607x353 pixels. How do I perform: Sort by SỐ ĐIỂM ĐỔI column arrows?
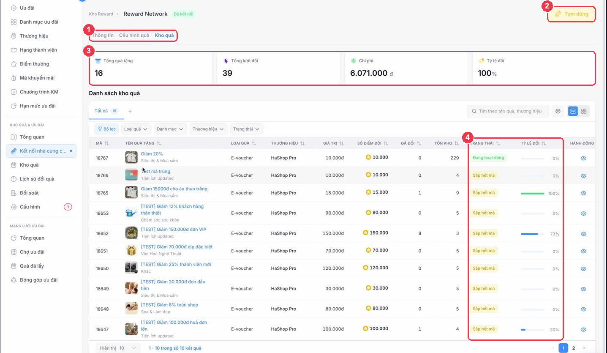click(x=386, y=143)
